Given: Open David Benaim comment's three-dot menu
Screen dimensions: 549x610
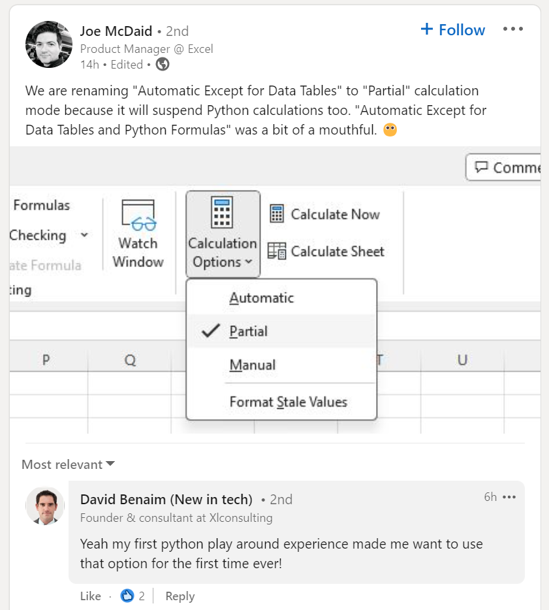Looking at the screenshot, I should click(x=509, y=497).
